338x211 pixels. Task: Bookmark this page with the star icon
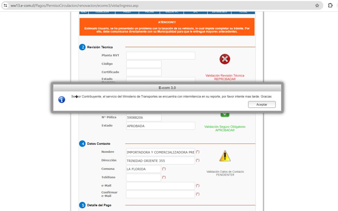[317, 5]
